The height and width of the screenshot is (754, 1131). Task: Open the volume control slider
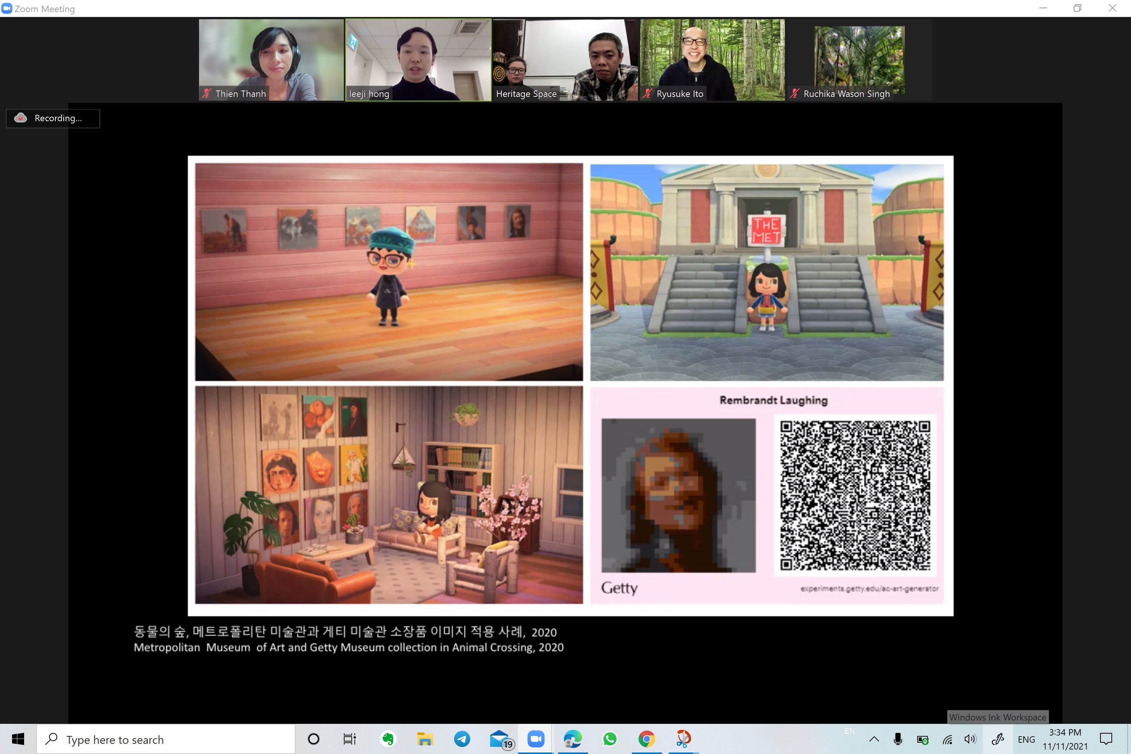pyautogui.click(x=970, y=739)
